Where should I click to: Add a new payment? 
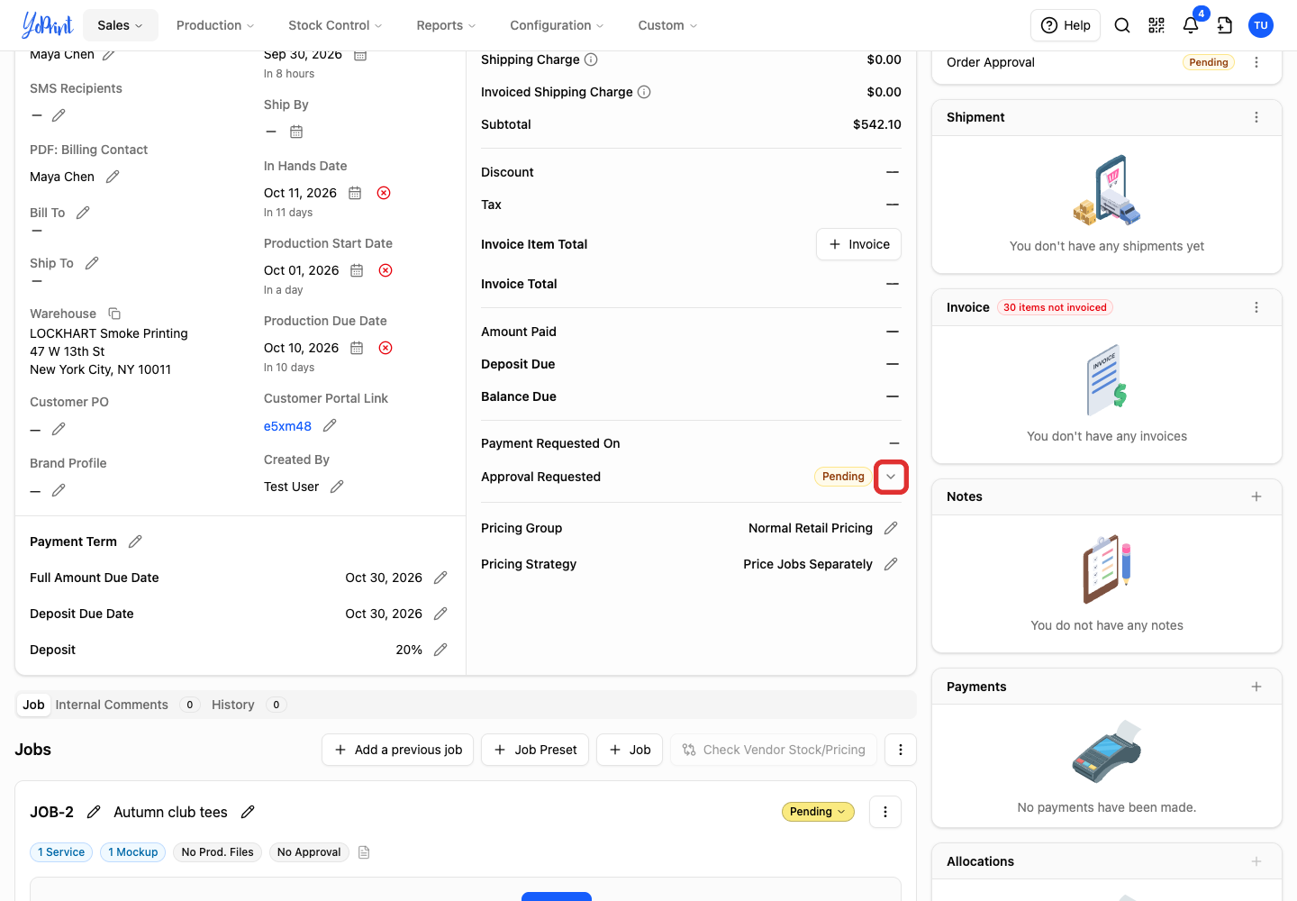1256,687
